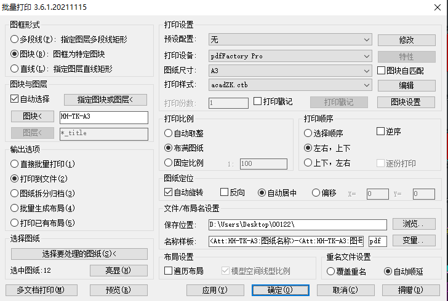The height and width of the screenshot is (301, 448).
Task: Select 直接批量打印 output option
Action: (15, 164)
